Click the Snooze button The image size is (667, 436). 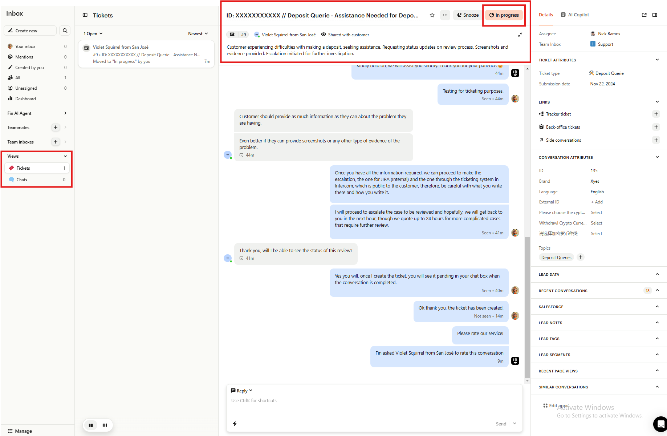[468, 15]
